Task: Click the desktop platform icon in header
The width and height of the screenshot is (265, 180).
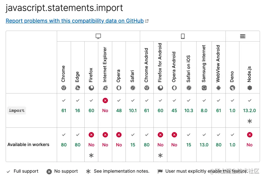Action: click(98, 36)
